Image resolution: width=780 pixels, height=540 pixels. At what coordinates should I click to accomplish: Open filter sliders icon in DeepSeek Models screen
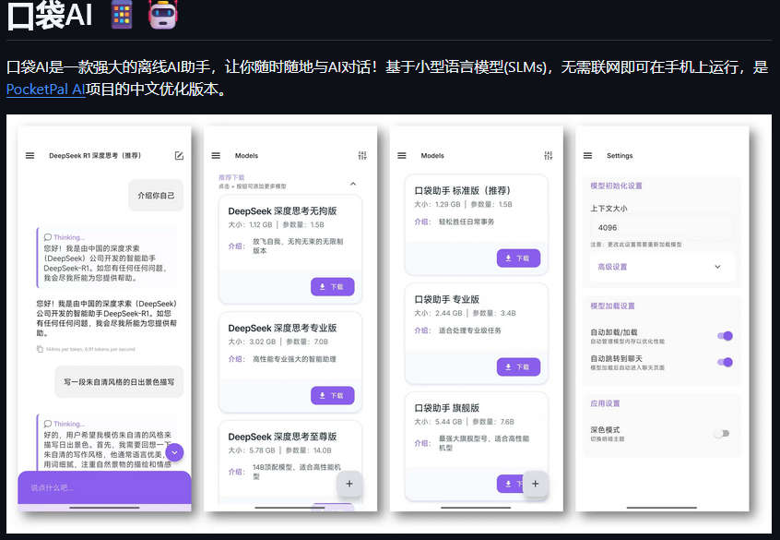pos(362,155)
